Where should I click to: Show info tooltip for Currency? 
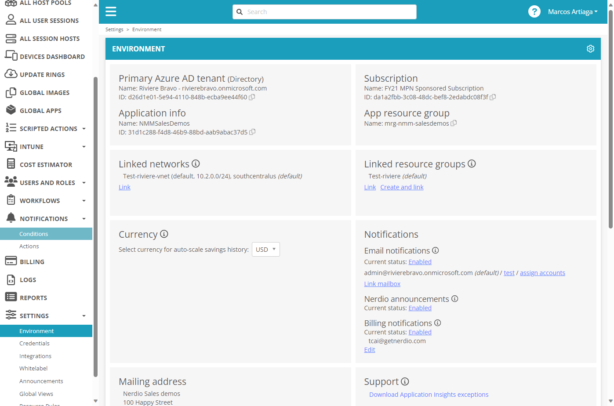[164, 234]
